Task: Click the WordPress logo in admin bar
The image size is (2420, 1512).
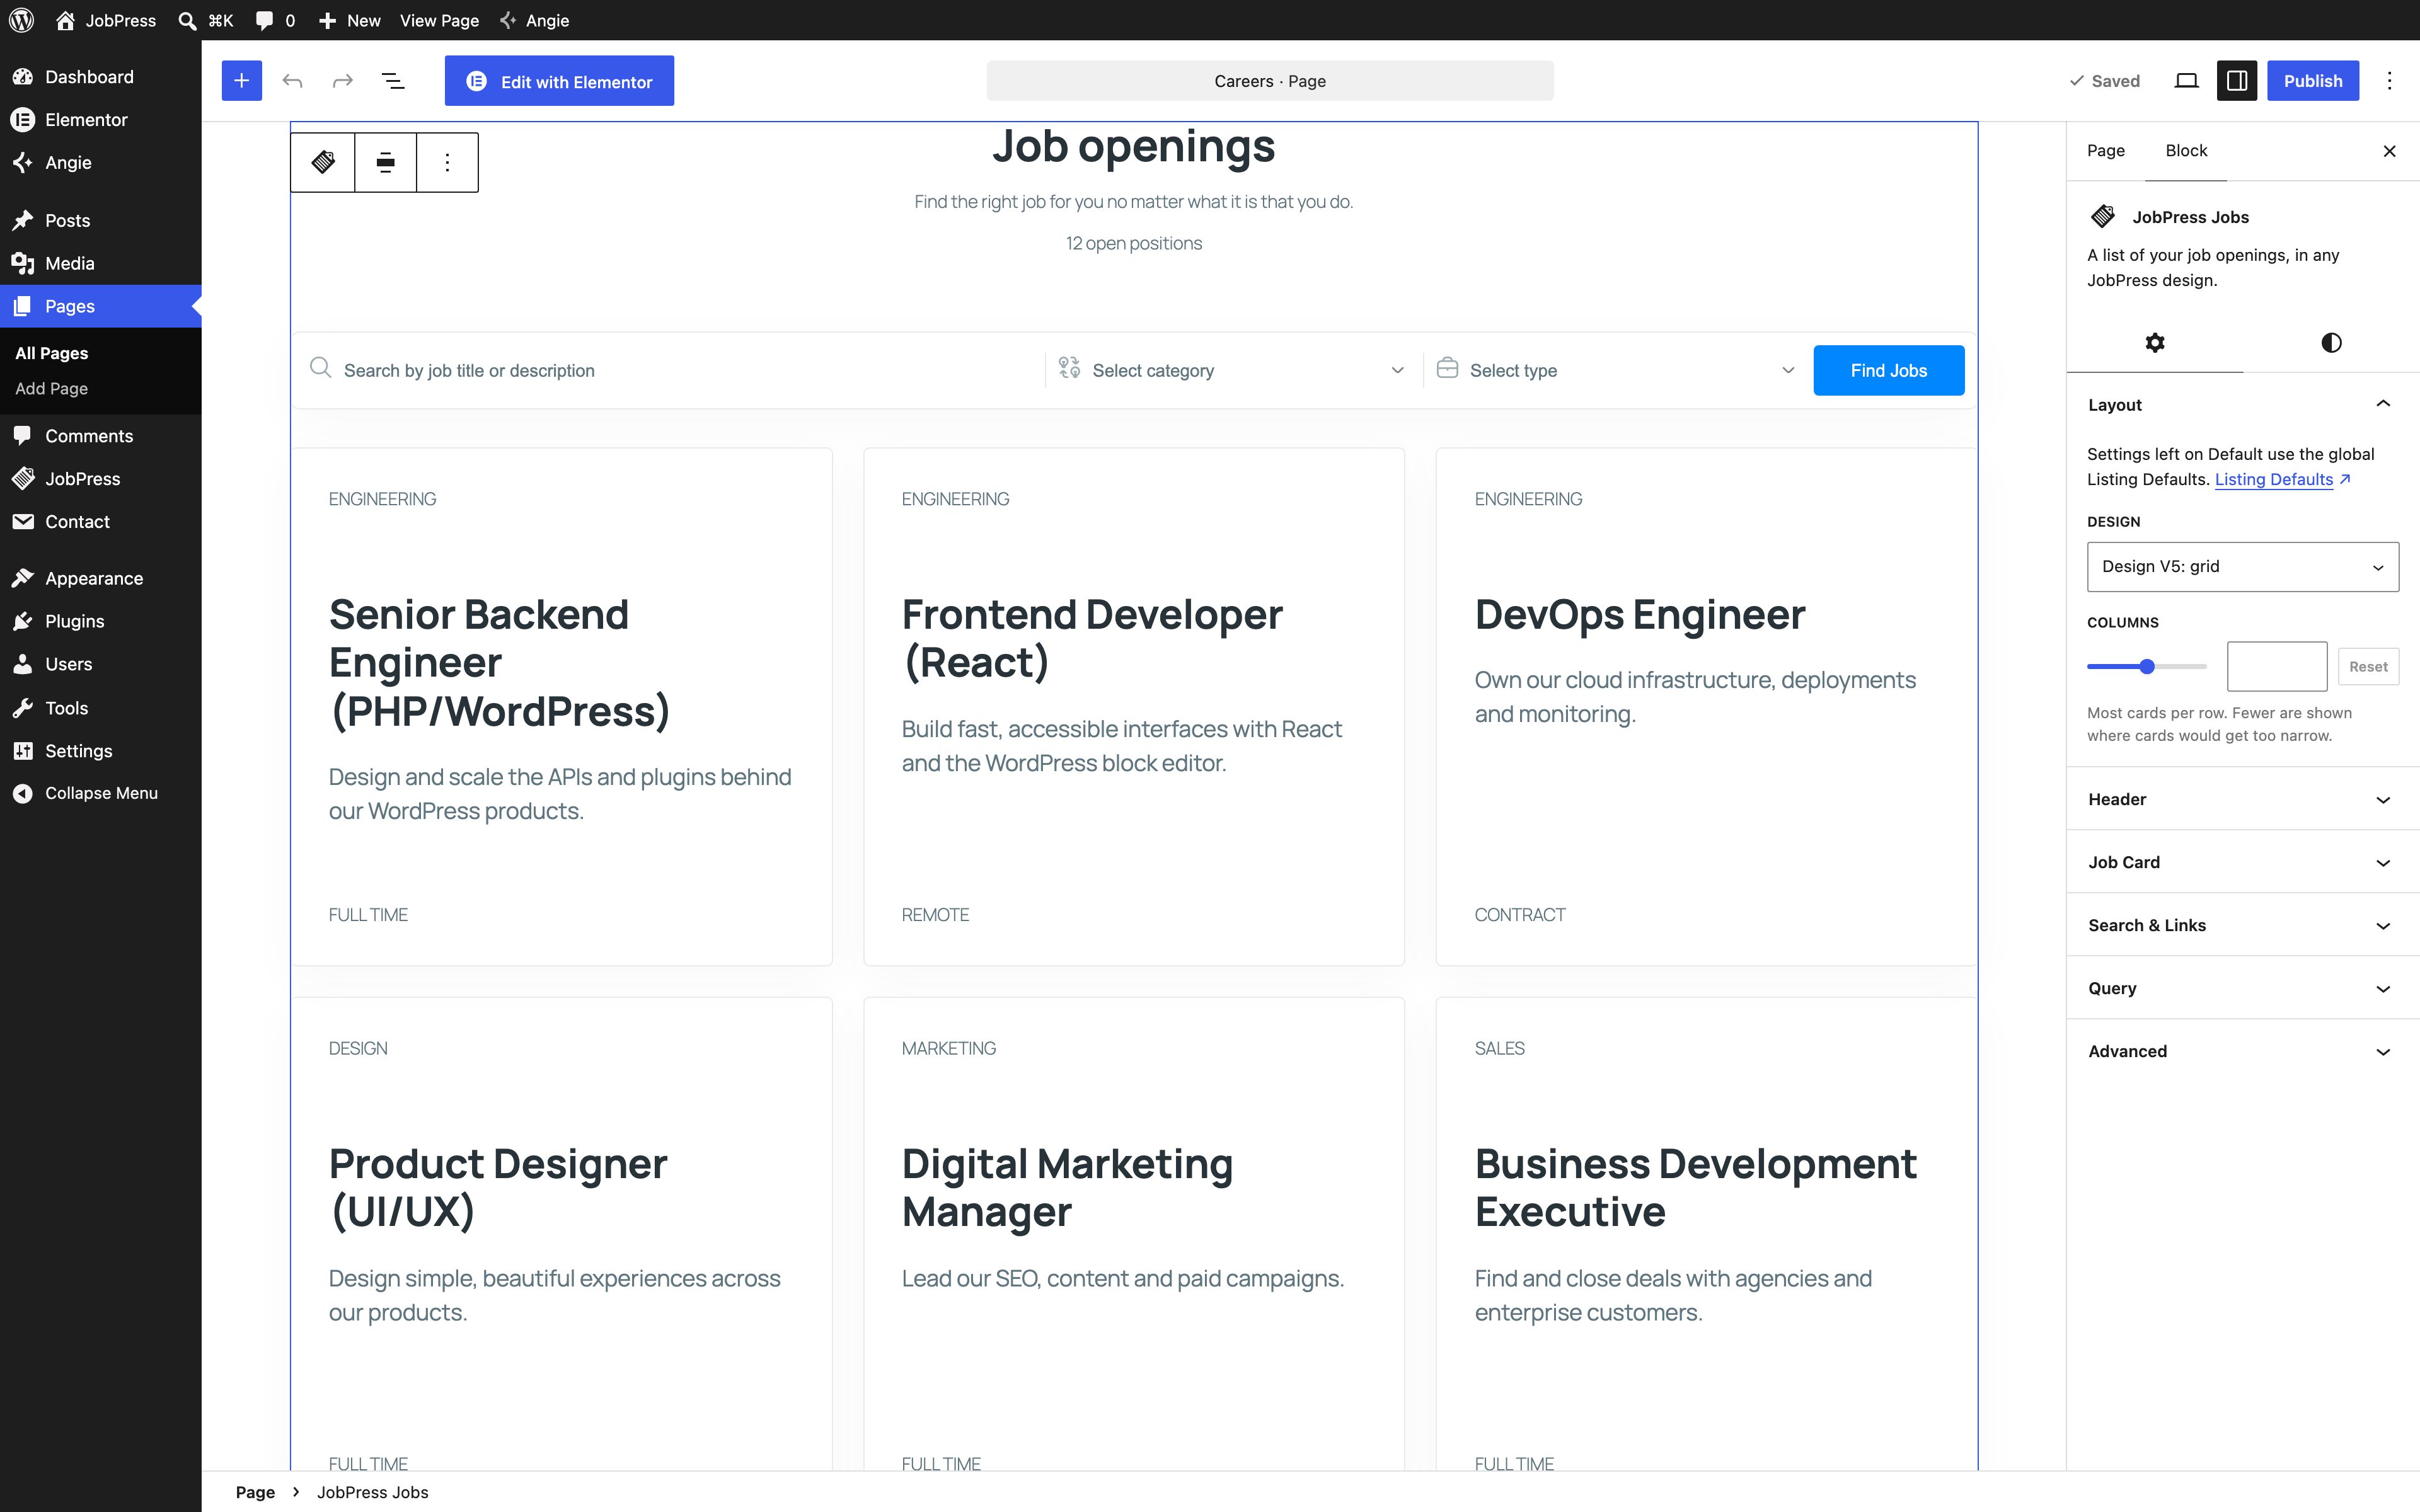Action: (21, 20)
